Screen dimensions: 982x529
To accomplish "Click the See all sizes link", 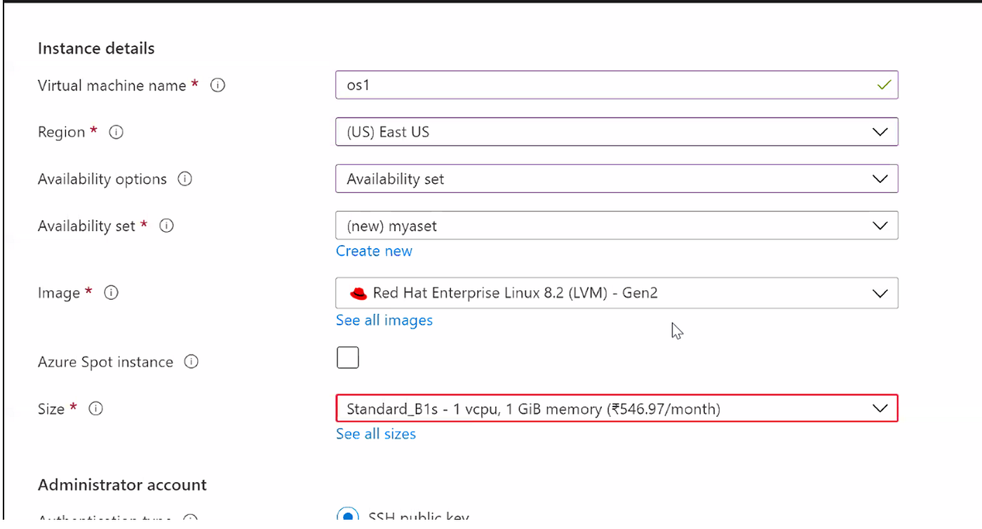I will pyautogui.click(x=376, y=434).
